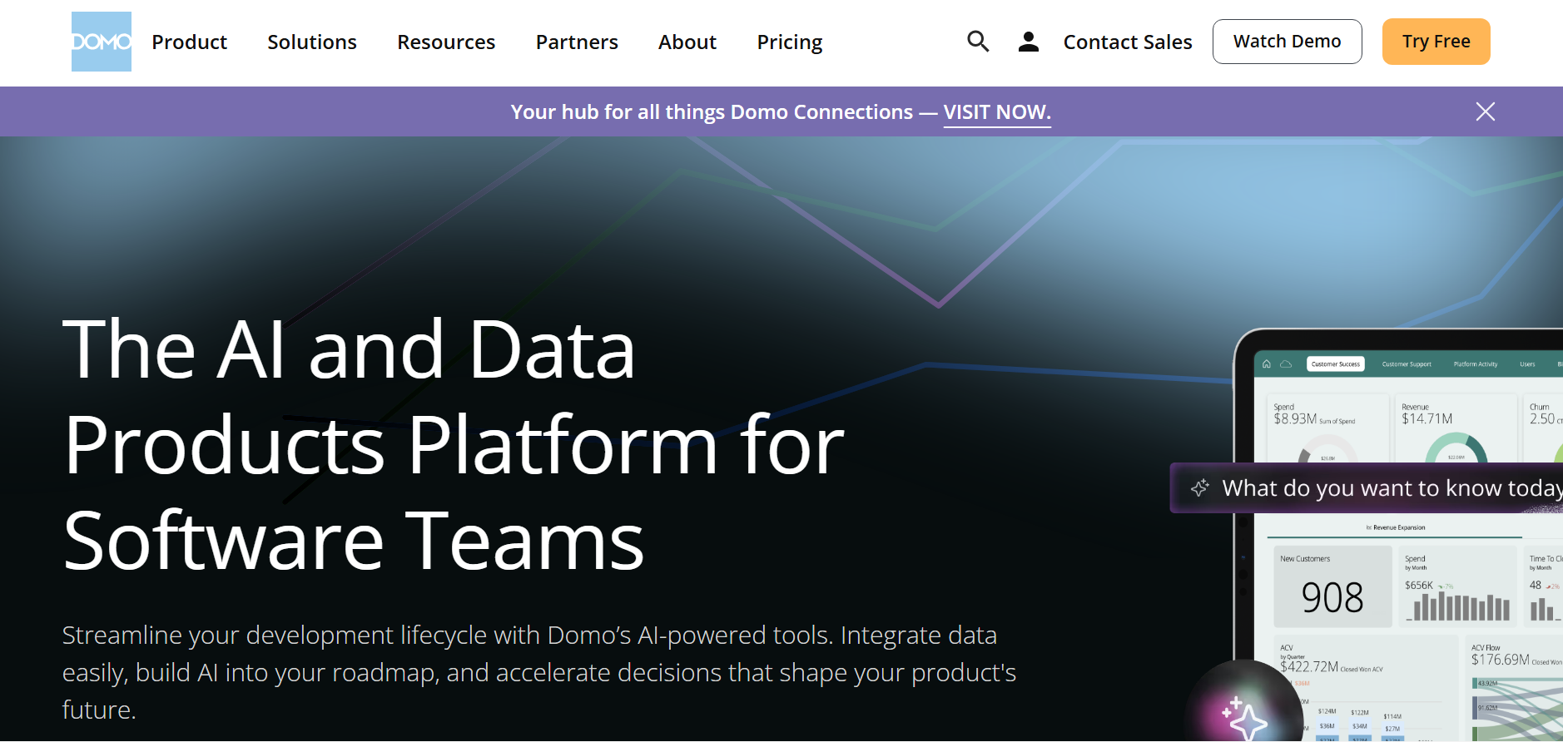
Task: Select the Users dashboard tab
Action: pos(1527,364)
